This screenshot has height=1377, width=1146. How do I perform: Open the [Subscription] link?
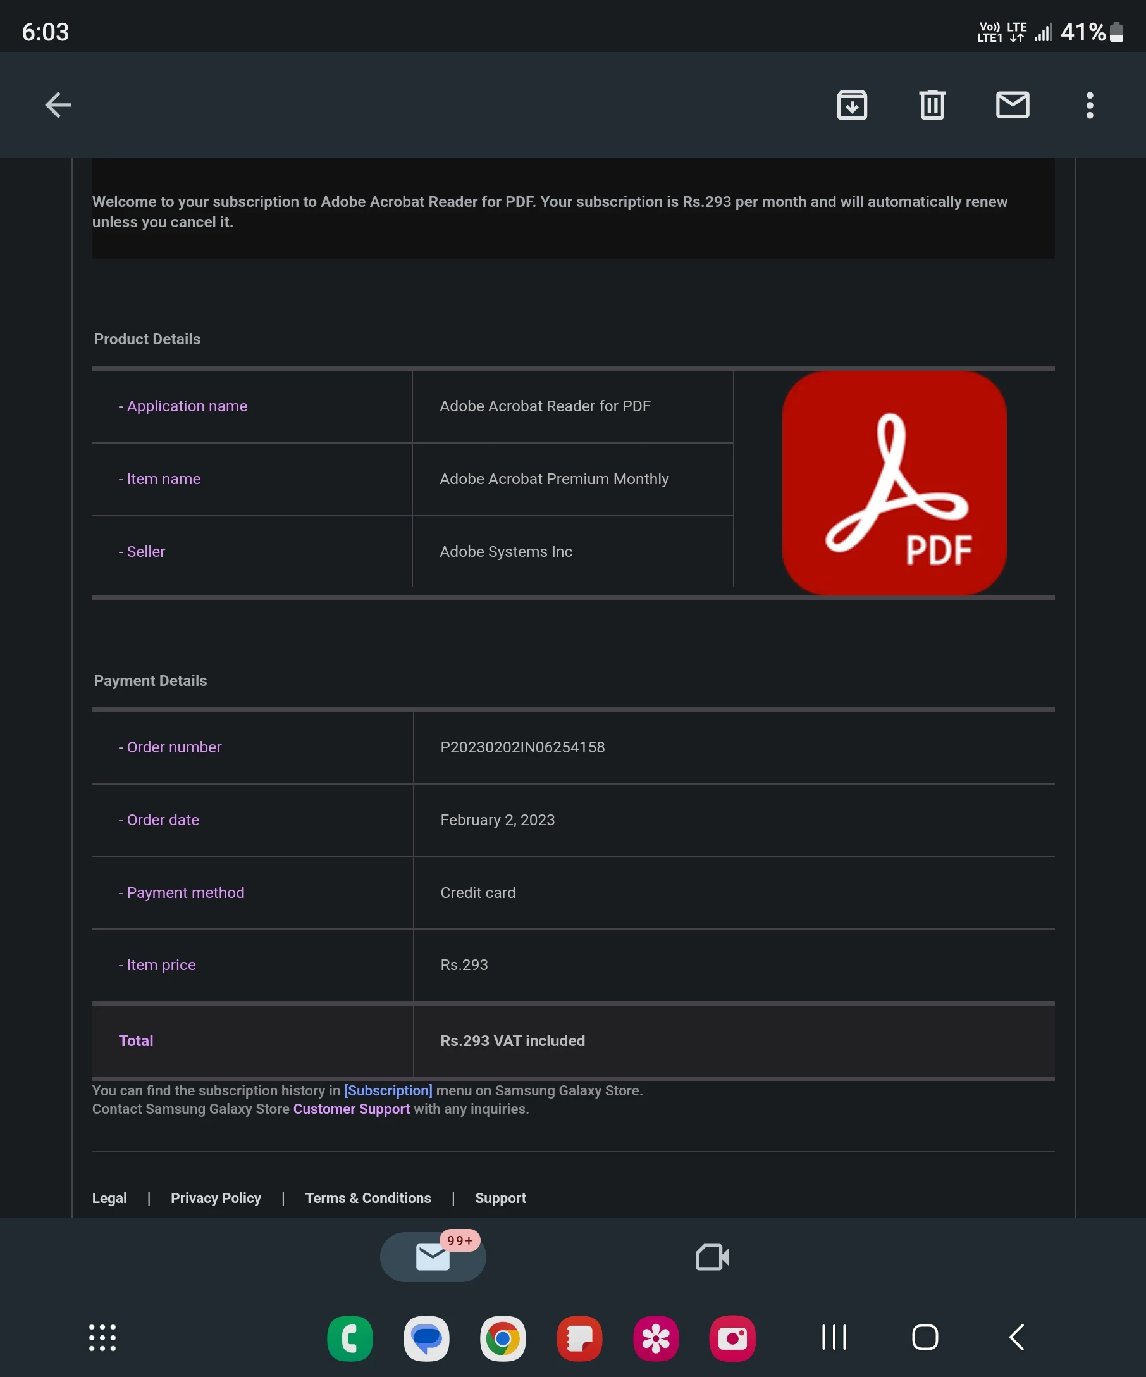click(x=388, y=1090)
